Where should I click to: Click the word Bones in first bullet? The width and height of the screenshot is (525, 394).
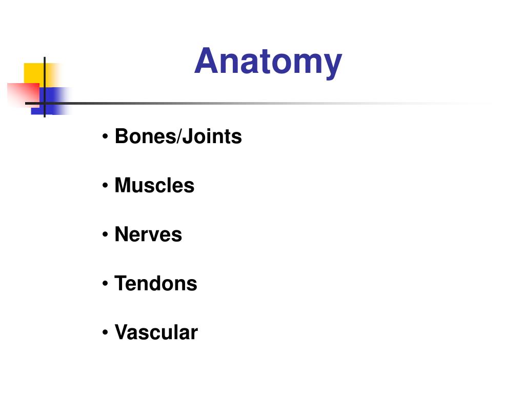145,136
